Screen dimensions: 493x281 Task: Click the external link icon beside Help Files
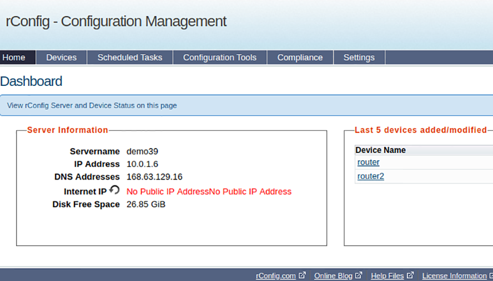410,275
